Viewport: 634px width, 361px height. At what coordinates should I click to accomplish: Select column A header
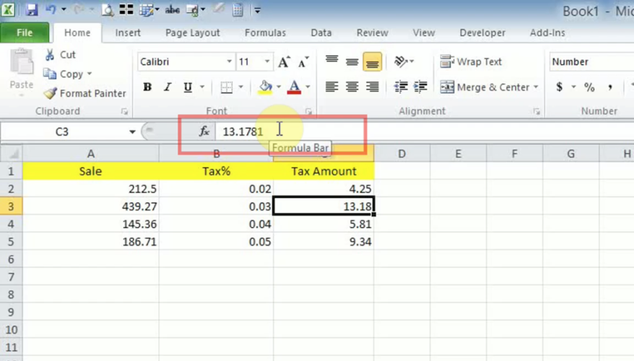point(90,154)
